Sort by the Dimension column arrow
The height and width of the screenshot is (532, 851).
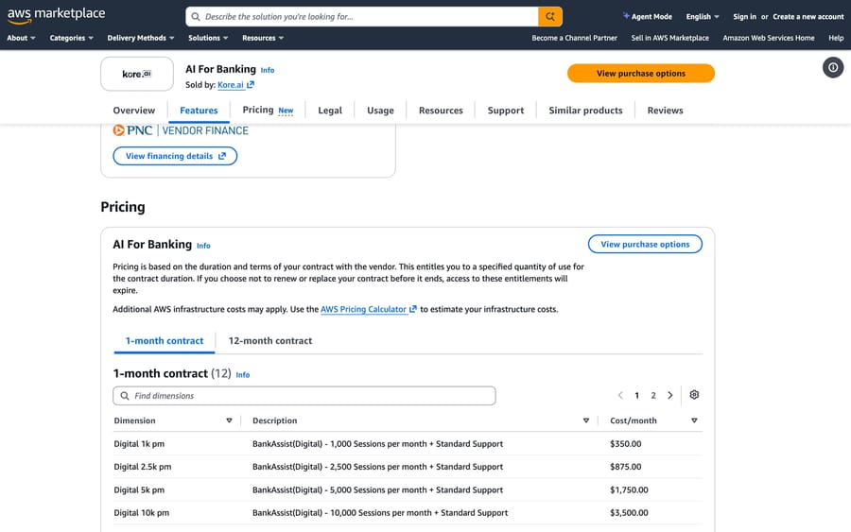(229, 420)
